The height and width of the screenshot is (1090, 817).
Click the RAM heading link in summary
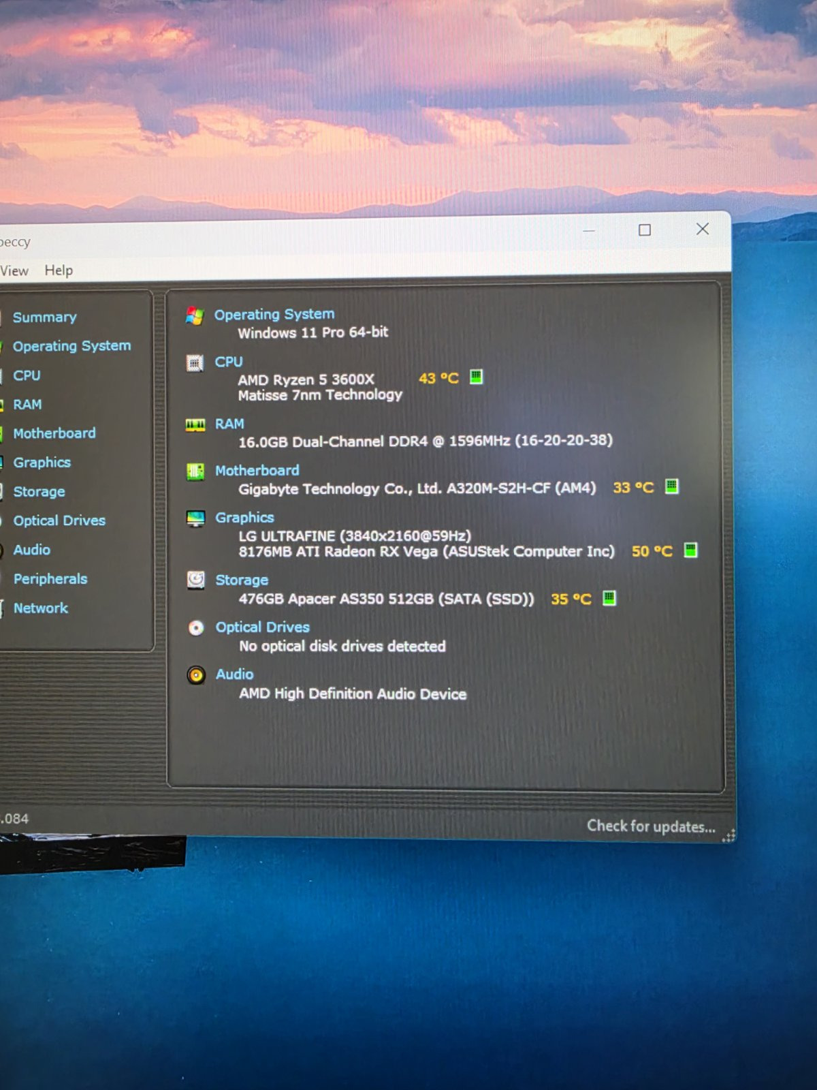pos(229,424)
